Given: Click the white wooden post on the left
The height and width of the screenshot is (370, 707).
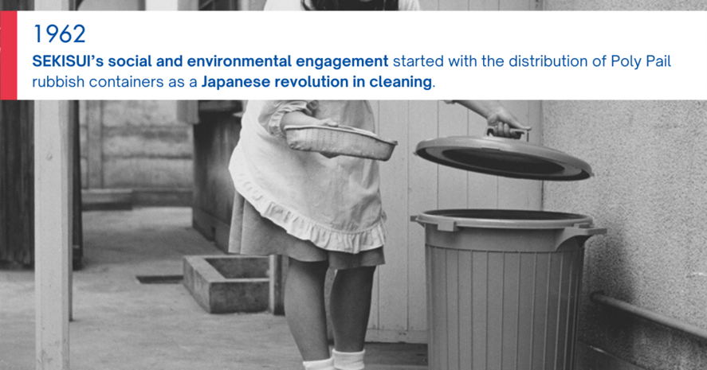Looking at the screenshot, I should click(x=53, y=234).
